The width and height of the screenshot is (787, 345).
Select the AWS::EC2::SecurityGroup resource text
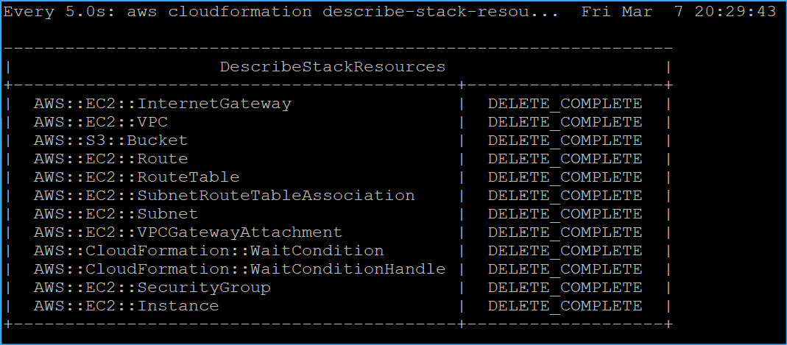(152, 288)
